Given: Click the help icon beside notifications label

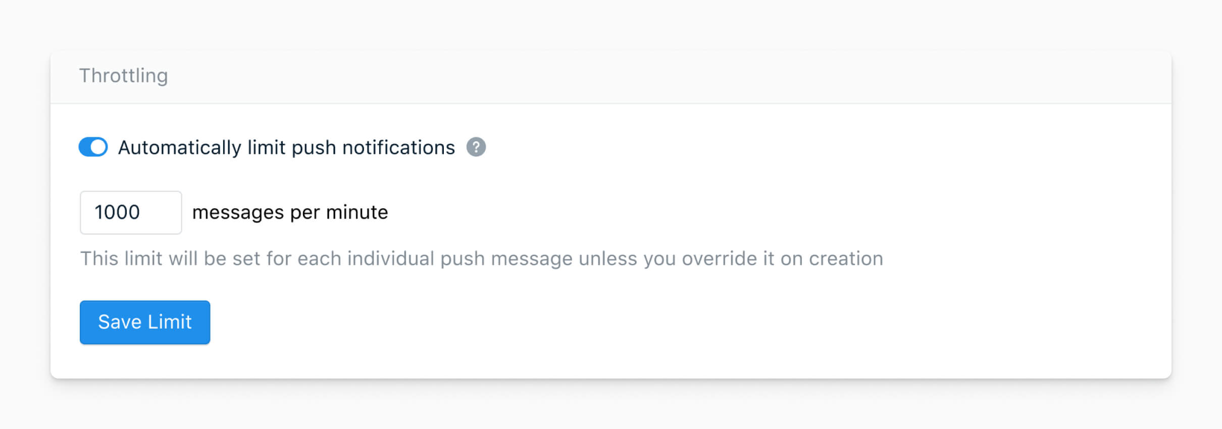Looking at the screenshot, I should pos(476,147).
